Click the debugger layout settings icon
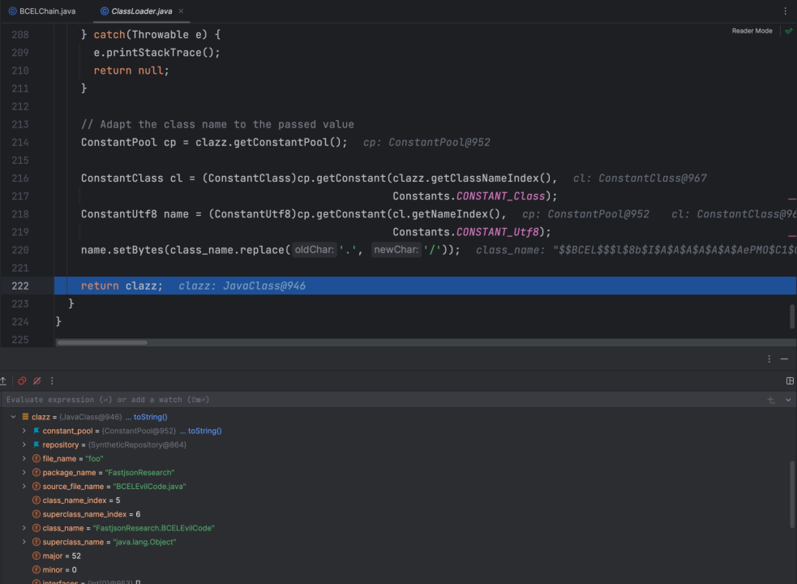Screen dimensions: 797x584 click(790, 381)
